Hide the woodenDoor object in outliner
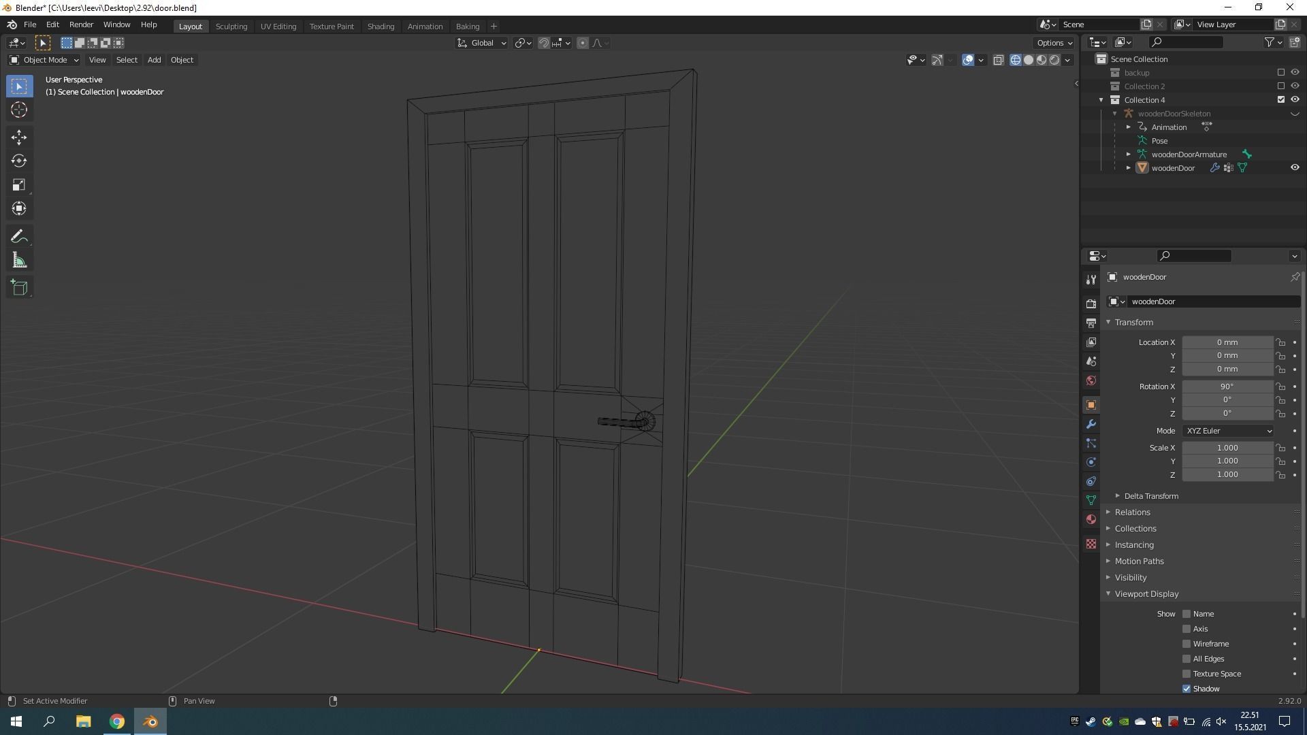 [1295, 168]
